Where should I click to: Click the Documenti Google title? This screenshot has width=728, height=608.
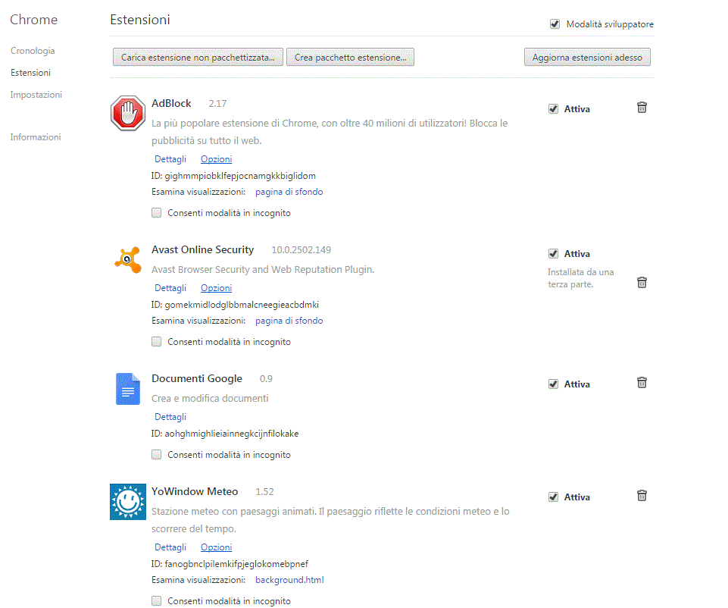tap(197, 378)
